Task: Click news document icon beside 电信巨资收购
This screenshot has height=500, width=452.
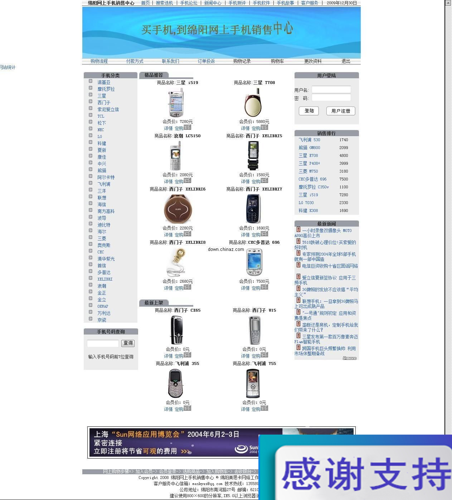Action: tap(298, 265)
